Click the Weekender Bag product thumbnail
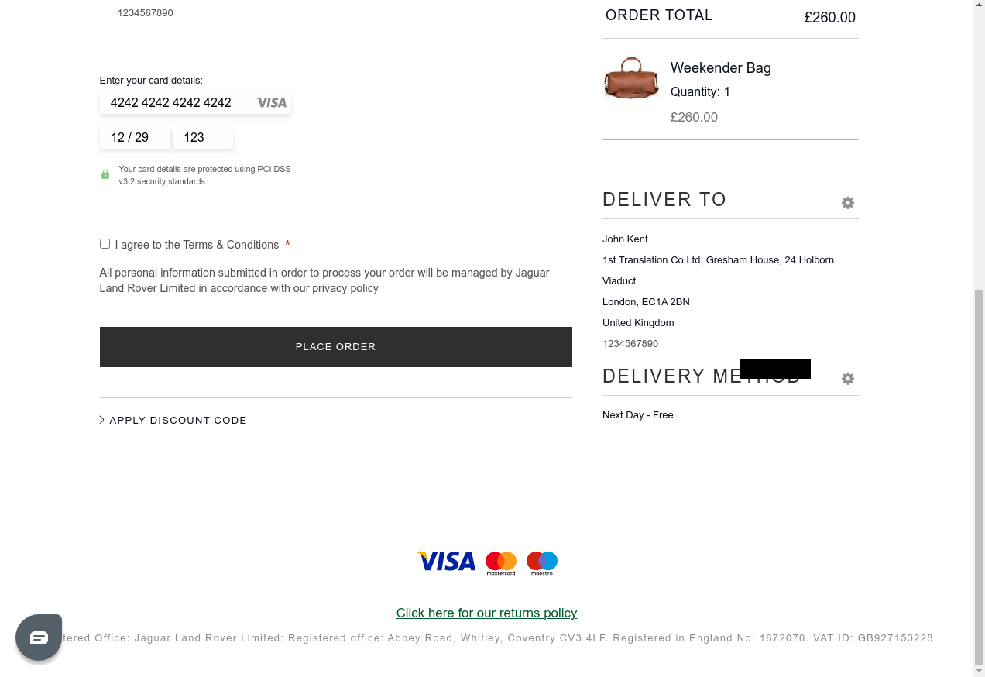Viewport: 985px width, 677px height. click(x=631, y=78)
